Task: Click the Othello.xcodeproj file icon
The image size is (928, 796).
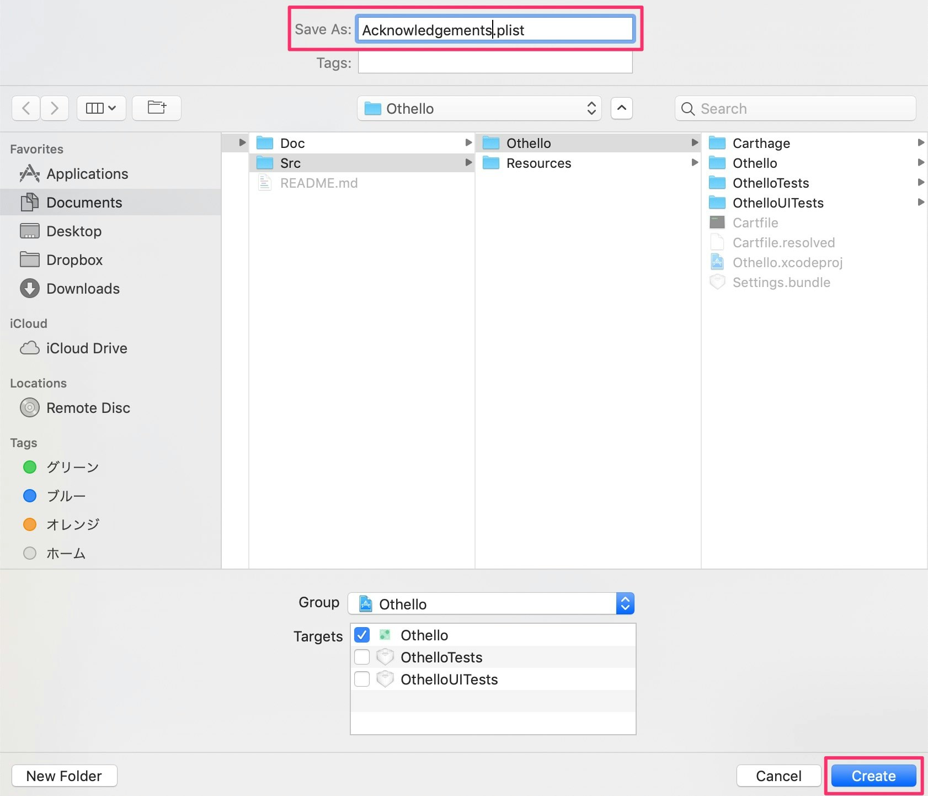Action: click(x=717, y=262)
